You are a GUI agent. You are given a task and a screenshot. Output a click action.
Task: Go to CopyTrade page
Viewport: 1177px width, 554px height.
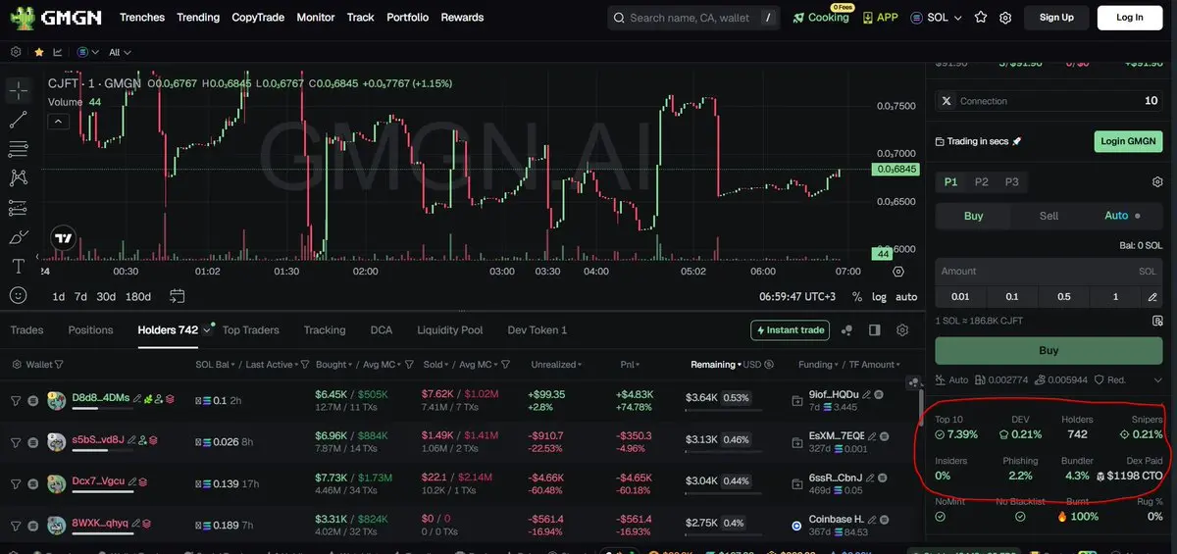pyautogui.click(x=258, y=18)
